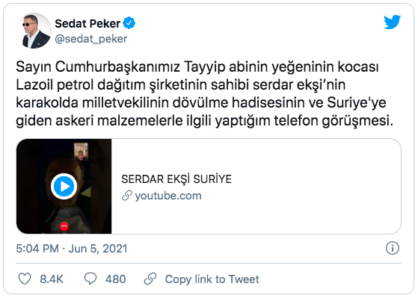Click the blue verified badge
The image size is (418, 298).
(129, 23)
